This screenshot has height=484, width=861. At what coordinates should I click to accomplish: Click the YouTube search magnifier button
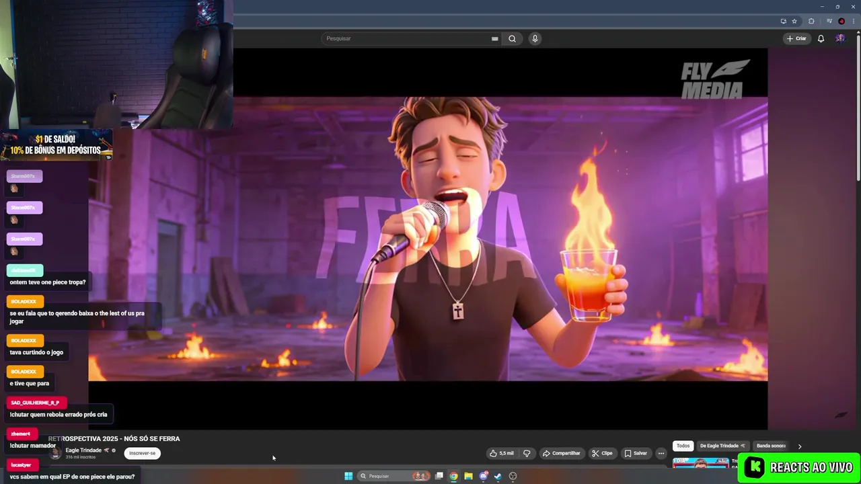pyautogui.click(x=512, y=38)
